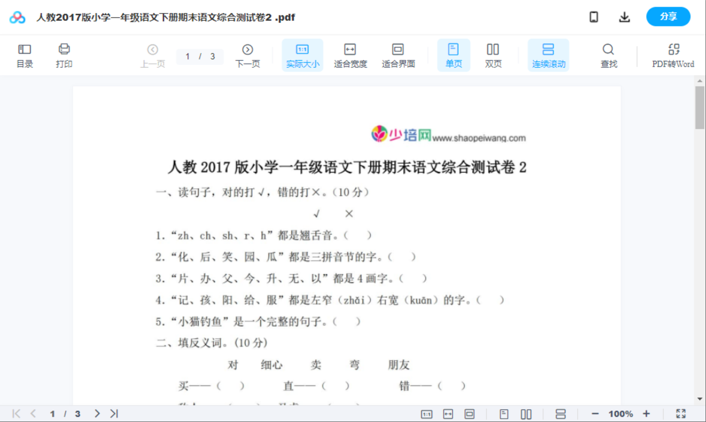Toggle 连续滚动 continuous scrolling mode
706x422 pixels.
click(548, 55)
